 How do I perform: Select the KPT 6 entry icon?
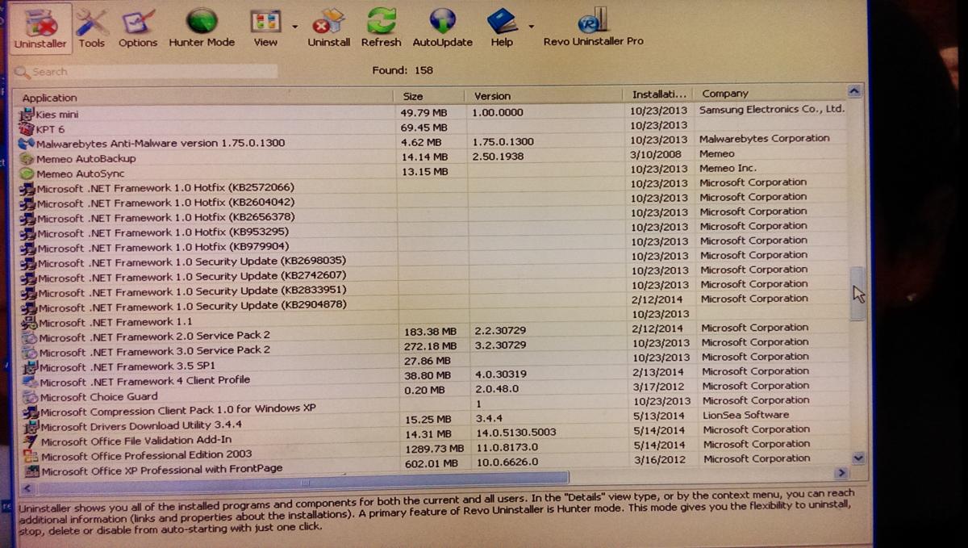click(27, 129)
